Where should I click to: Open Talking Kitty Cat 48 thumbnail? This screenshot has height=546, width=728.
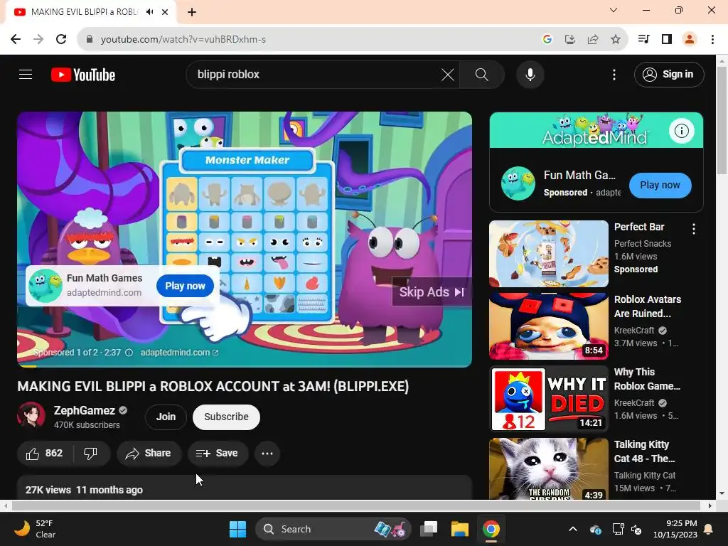coord(548,469)
